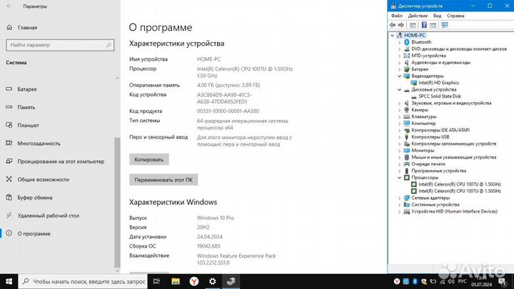Open Батарея settings page
The height and width of the screenshot is (289, 514).
[21, 89]
